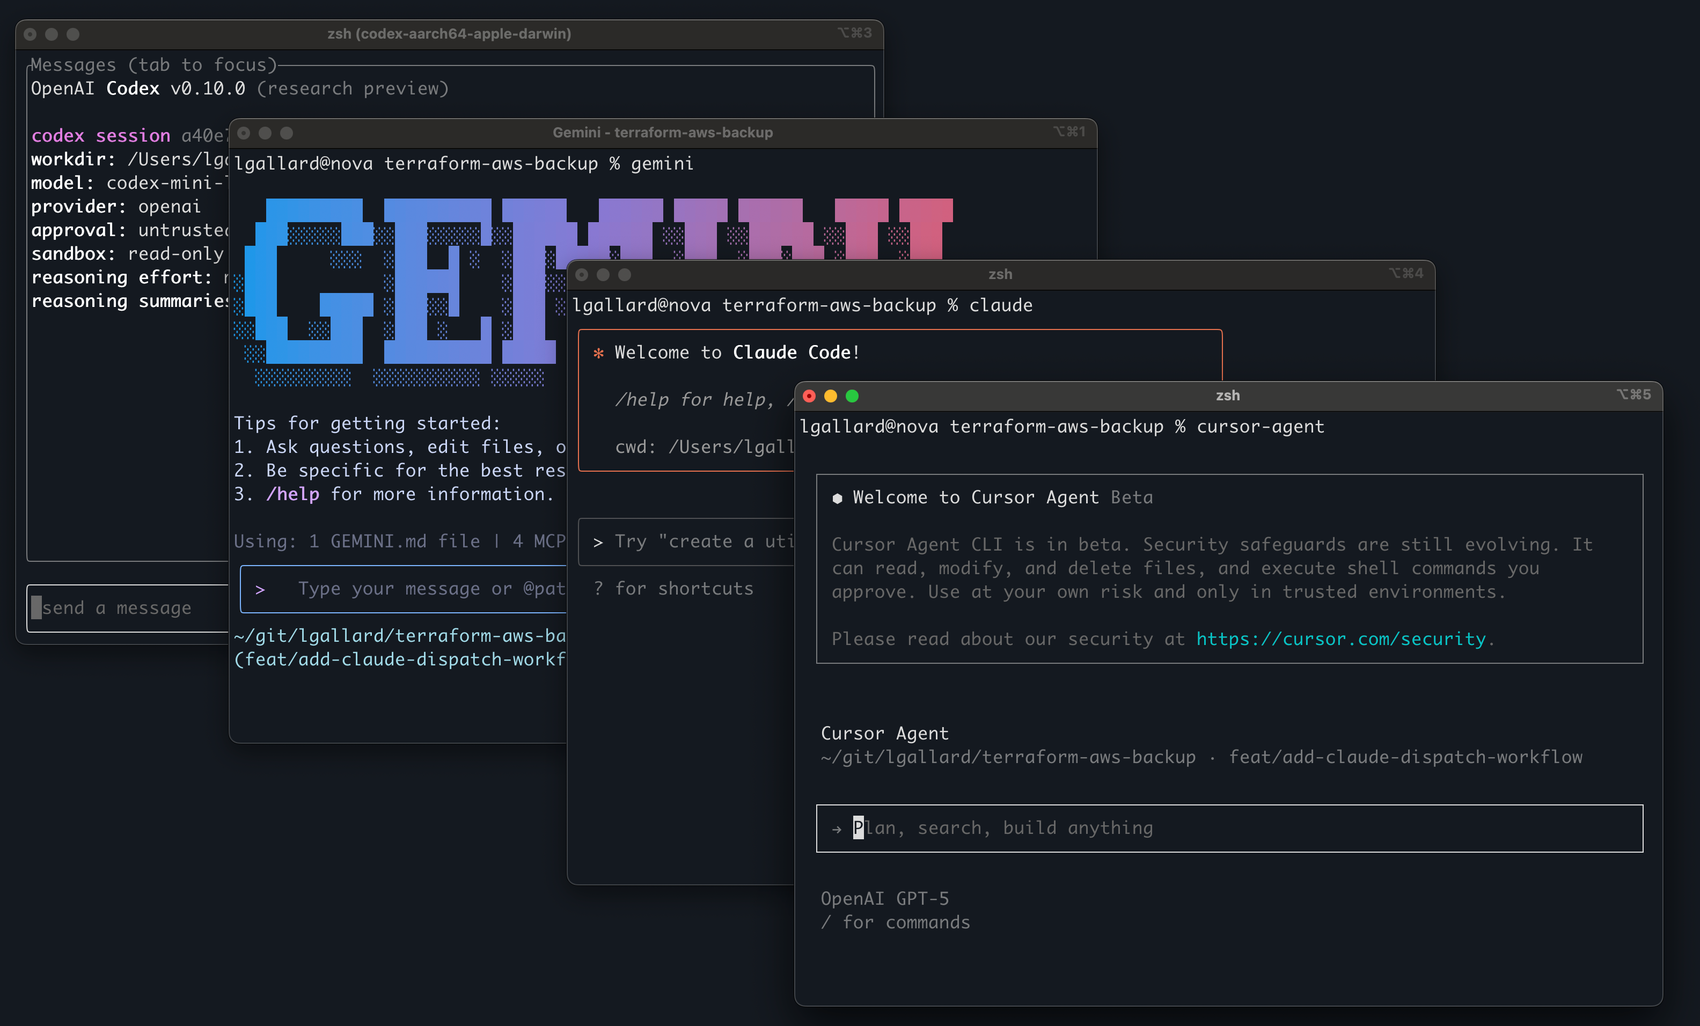Close the Codex terminal window
The height and width of the screenshot is (1026, 1700).
[x=31, y=34]
